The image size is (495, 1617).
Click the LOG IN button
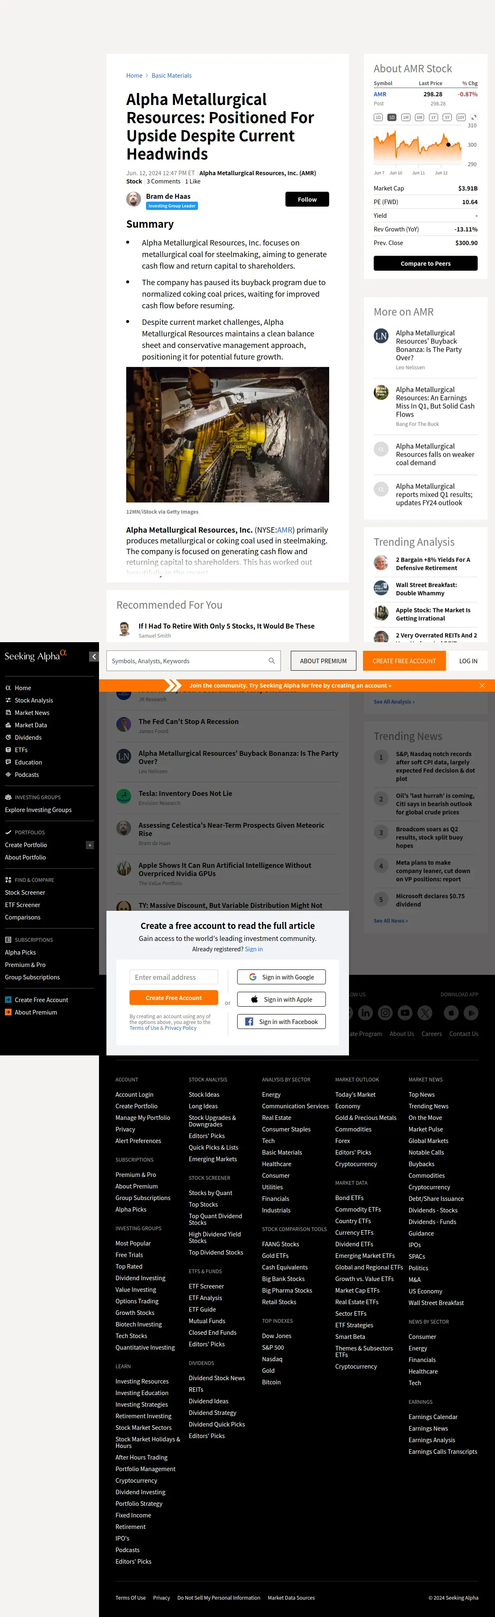[468, 661]
